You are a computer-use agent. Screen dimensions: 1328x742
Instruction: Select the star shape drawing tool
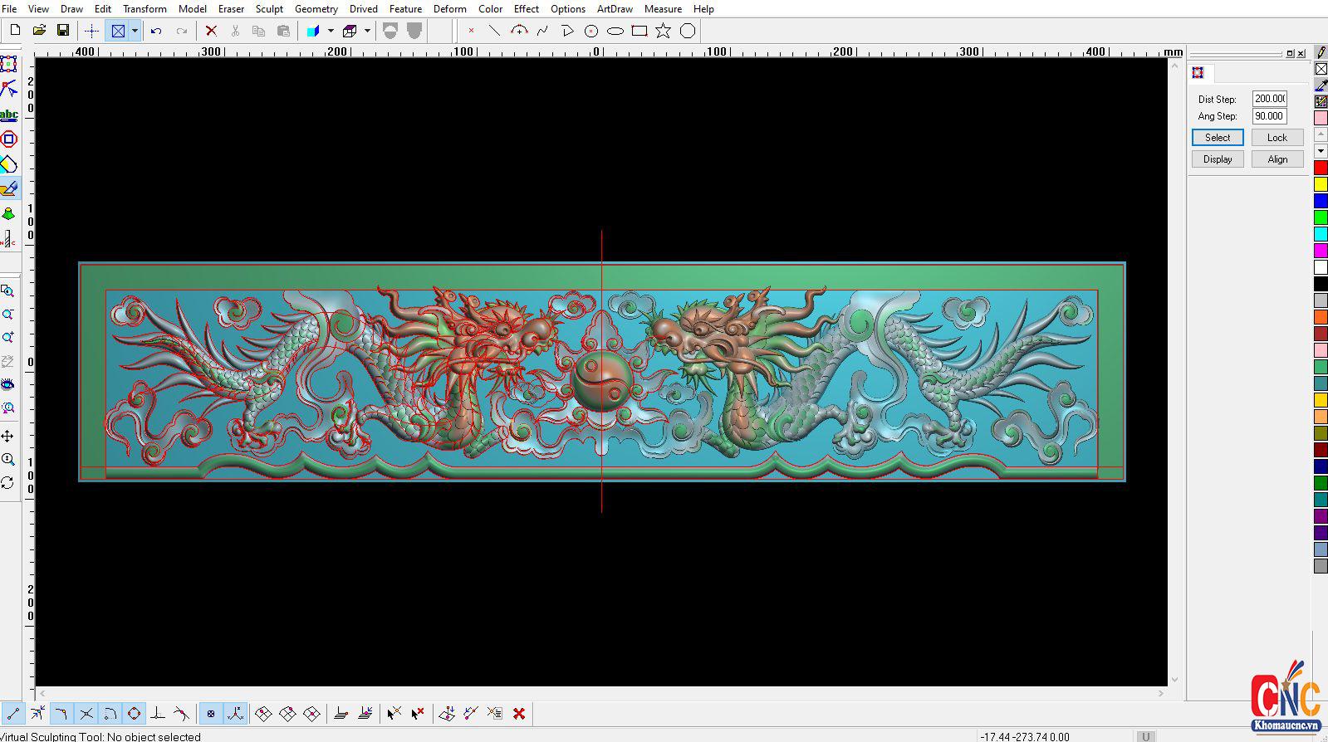point(663,31)
